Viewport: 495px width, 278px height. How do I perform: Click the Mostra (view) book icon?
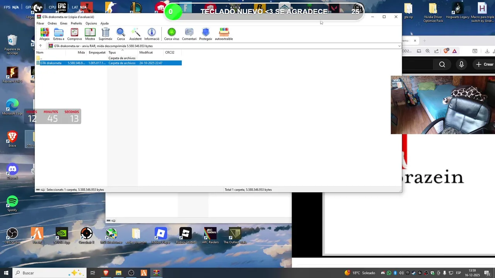(x=90, y=34)
